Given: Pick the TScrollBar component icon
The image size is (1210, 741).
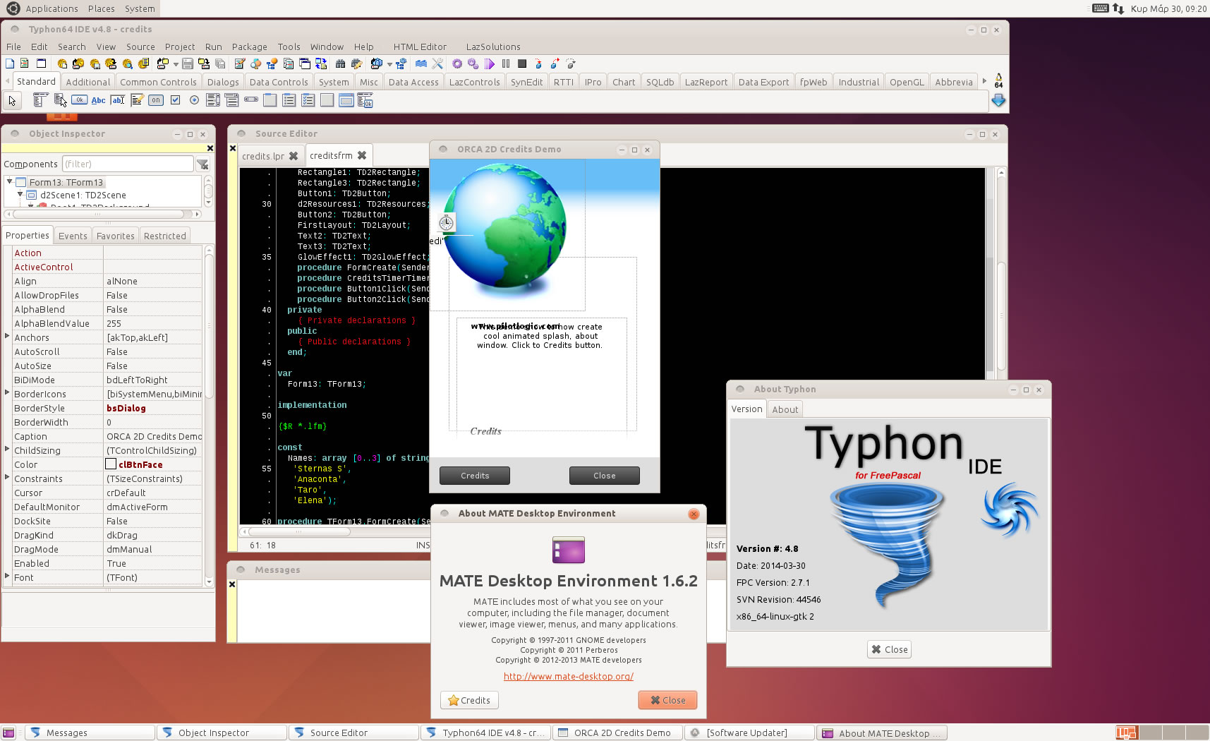Looking at the screenshot, I should pyautogui.click(x=251, y=100).
